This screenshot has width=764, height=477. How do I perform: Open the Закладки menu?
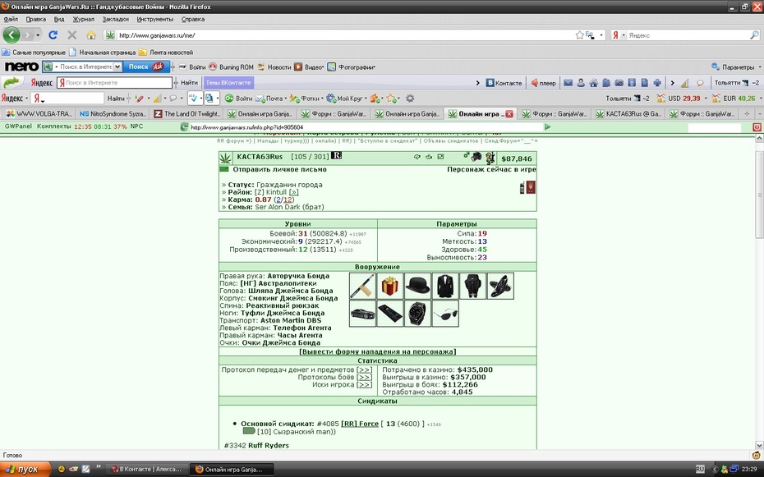click(116, 20)
